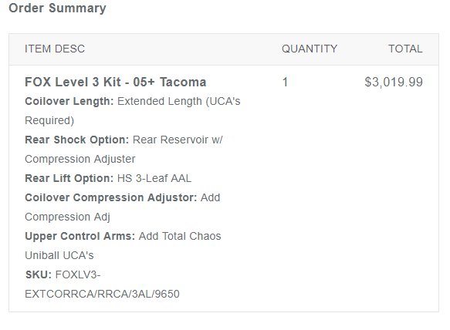Click the Uniball UCA's text
Screen dimensions: 450x330
(59, 255)
